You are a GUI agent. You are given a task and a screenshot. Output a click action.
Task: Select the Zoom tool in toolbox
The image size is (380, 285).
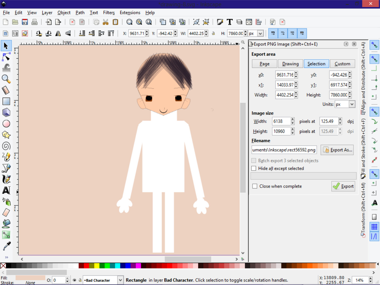tap(6, 79)
